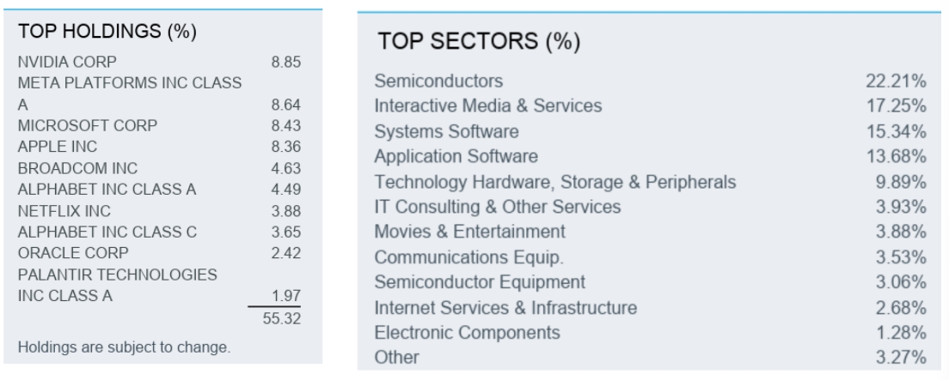Select Internet Services & Infrastructure sector
The width and height of the screenshot is (949, 380).
coord(505,307)
